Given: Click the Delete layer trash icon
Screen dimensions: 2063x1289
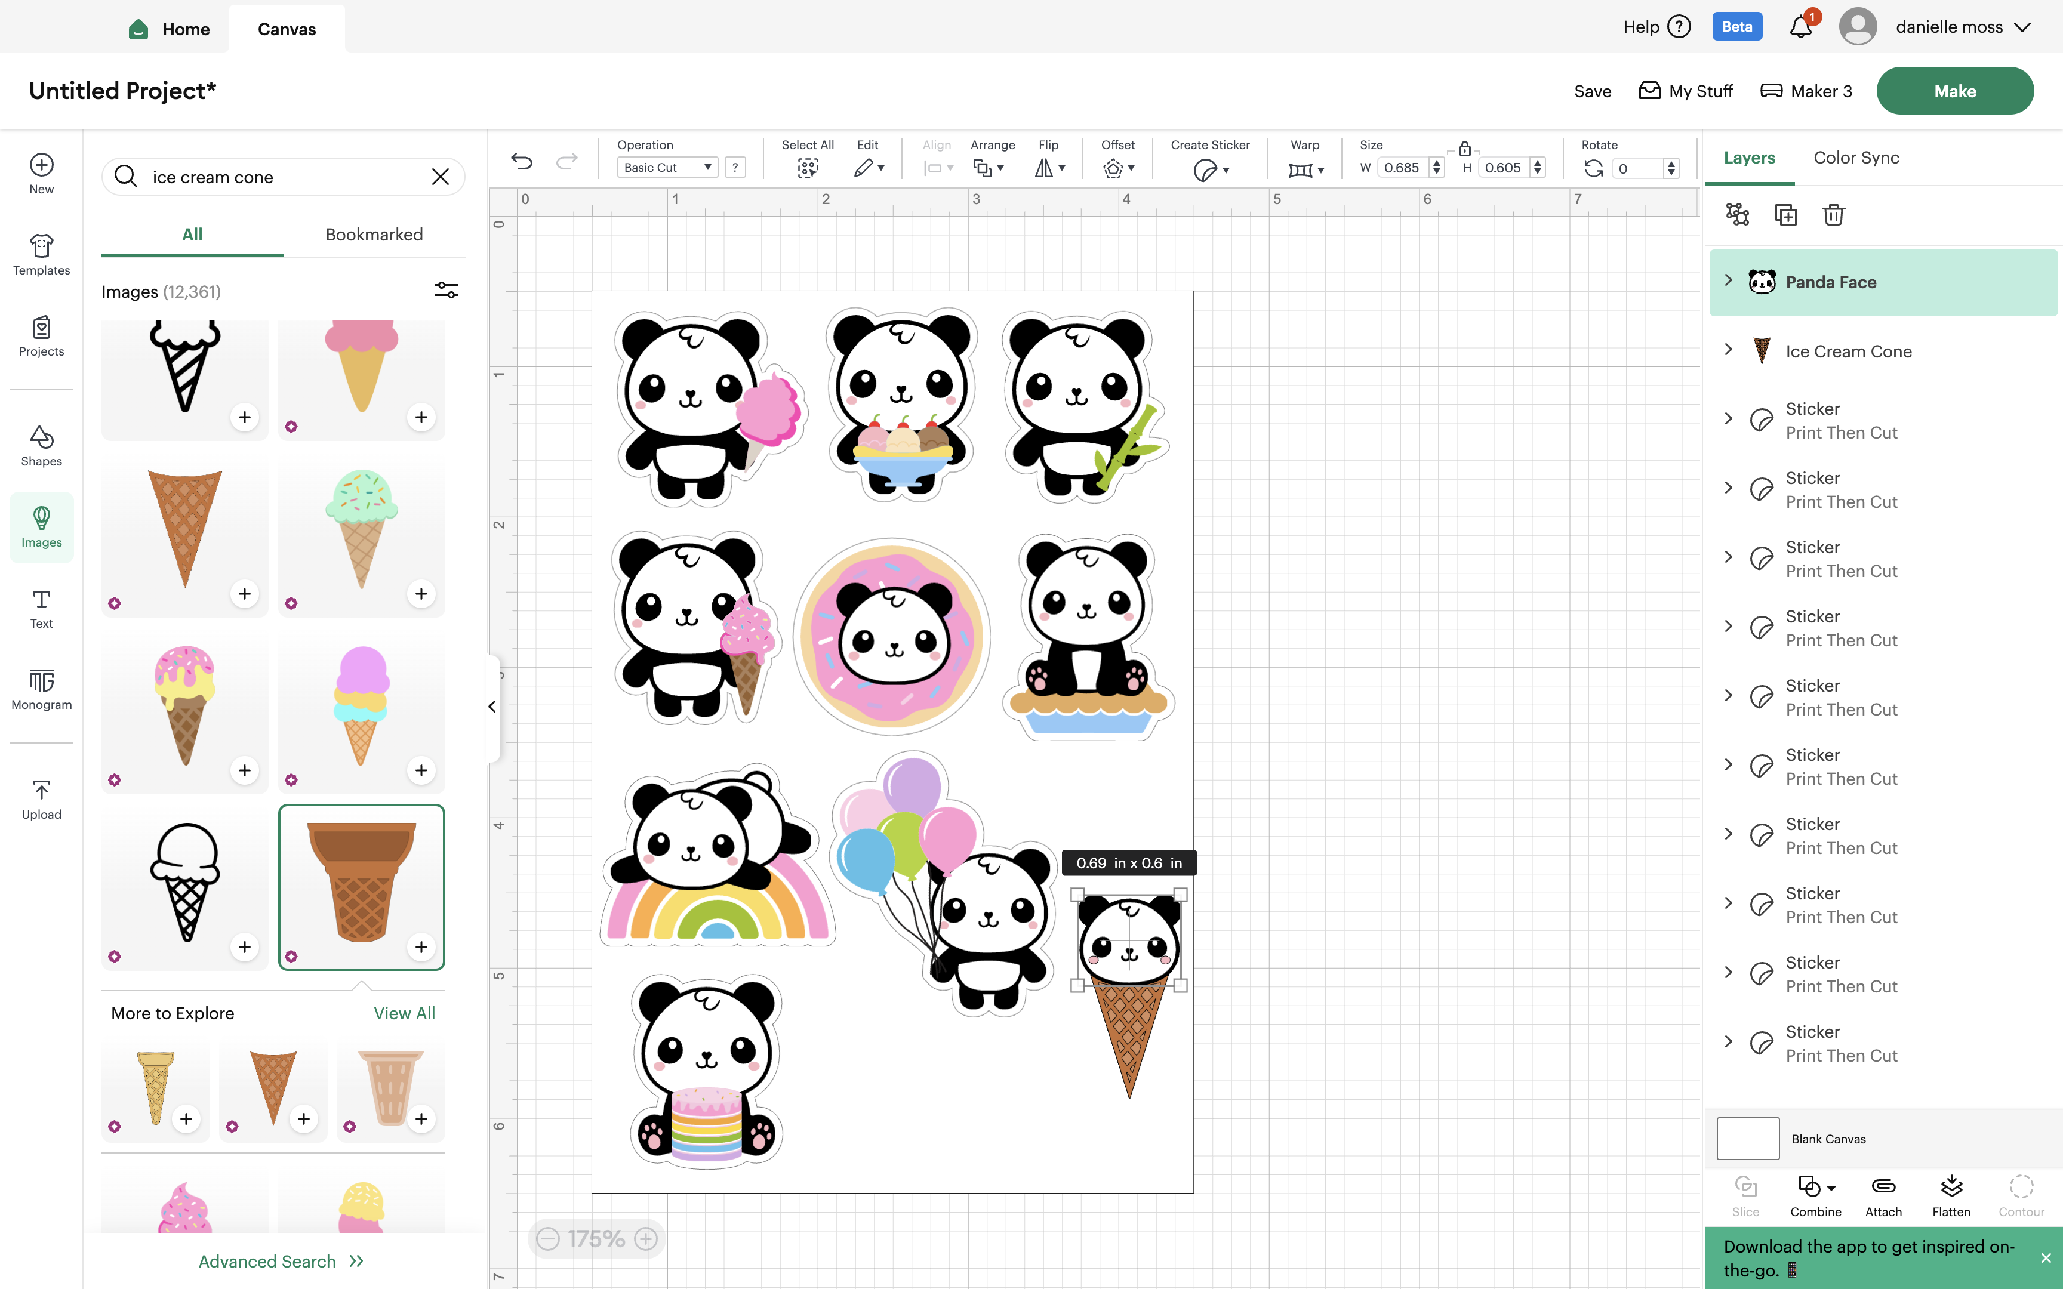Looking at the screenshot, I should point(1834,214).
